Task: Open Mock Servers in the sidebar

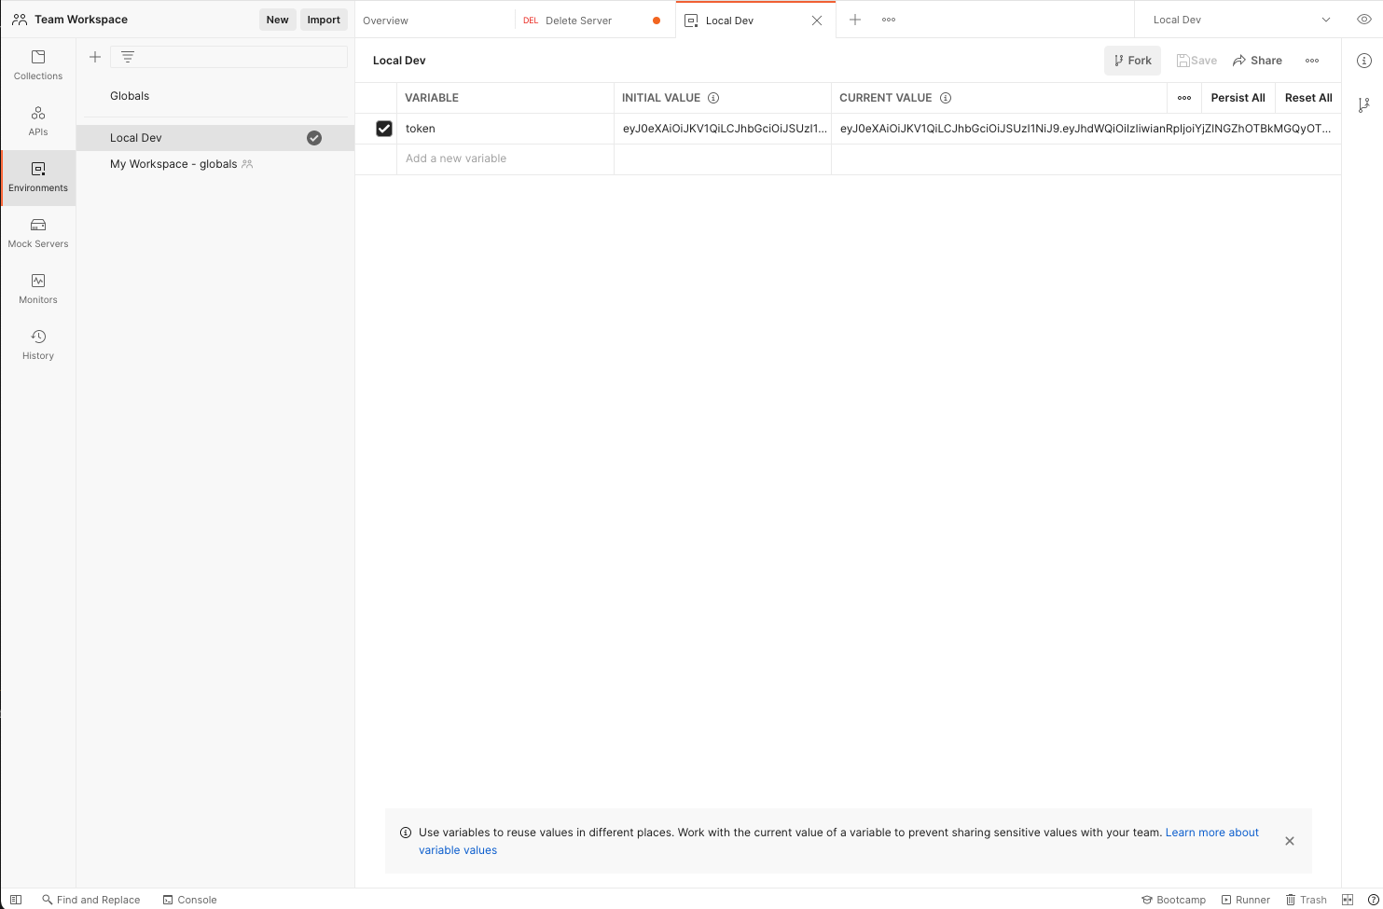Action: (x=38, y=233)
